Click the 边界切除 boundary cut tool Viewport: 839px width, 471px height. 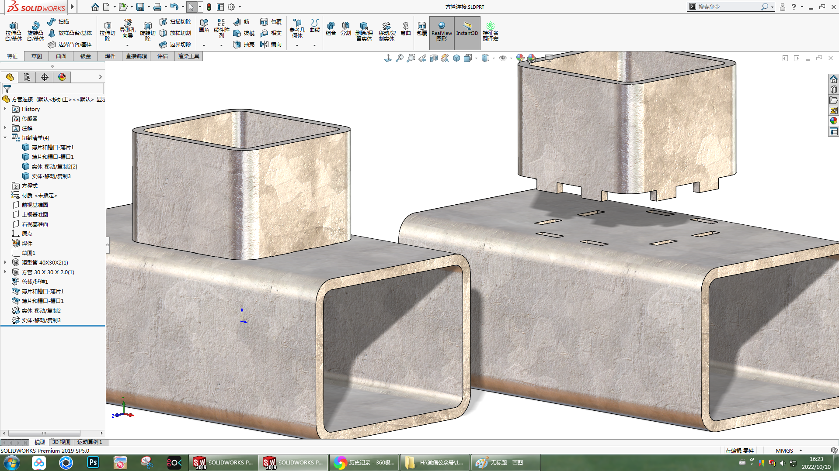click(175, 44)
